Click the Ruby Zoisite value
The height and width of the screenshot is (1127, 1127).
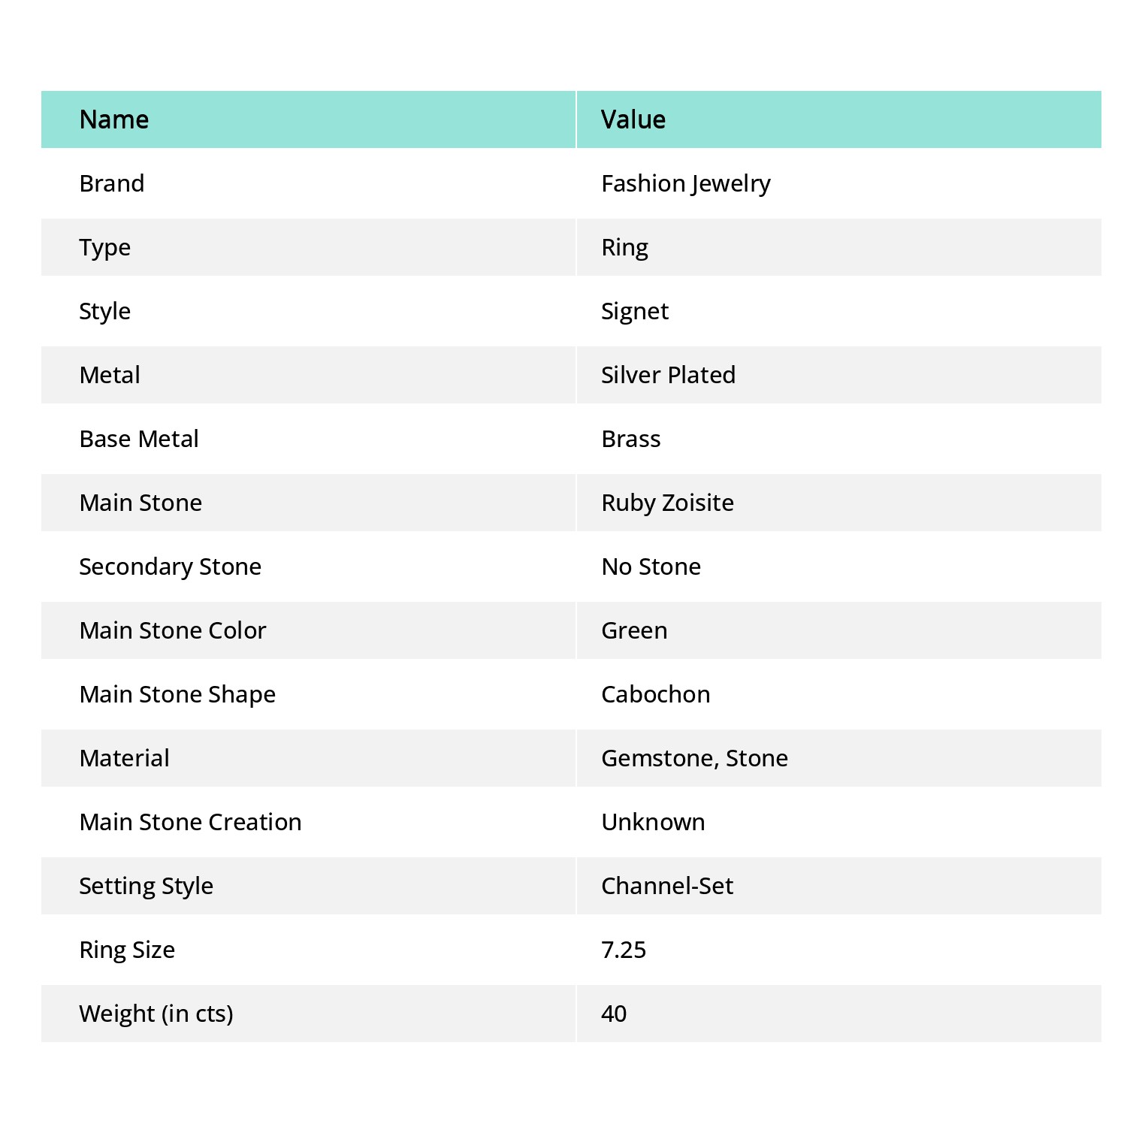[667, 503]
